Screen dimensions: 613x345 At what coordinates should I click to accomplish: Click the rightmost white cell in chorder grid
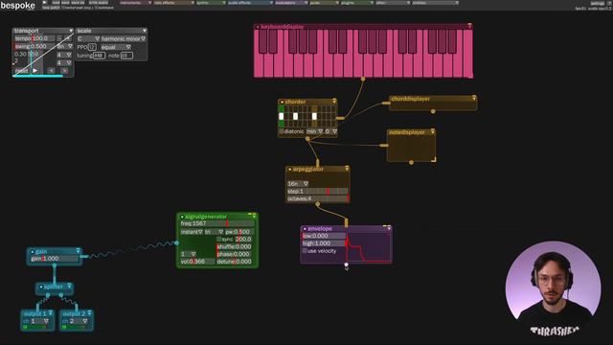point(314,116)
